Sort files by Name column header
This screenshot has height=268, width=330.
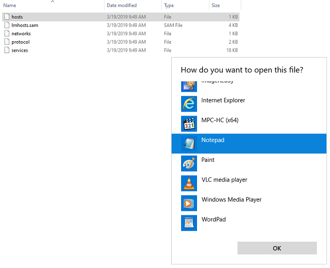pos(10,5)
